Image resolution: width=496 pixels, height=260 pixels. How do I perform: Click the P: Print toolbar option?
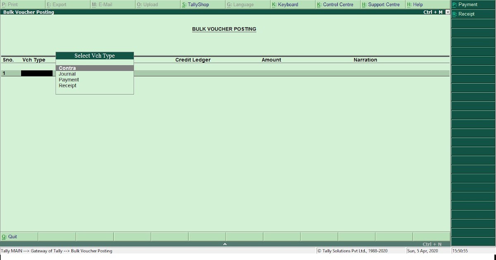coord(12,4)
